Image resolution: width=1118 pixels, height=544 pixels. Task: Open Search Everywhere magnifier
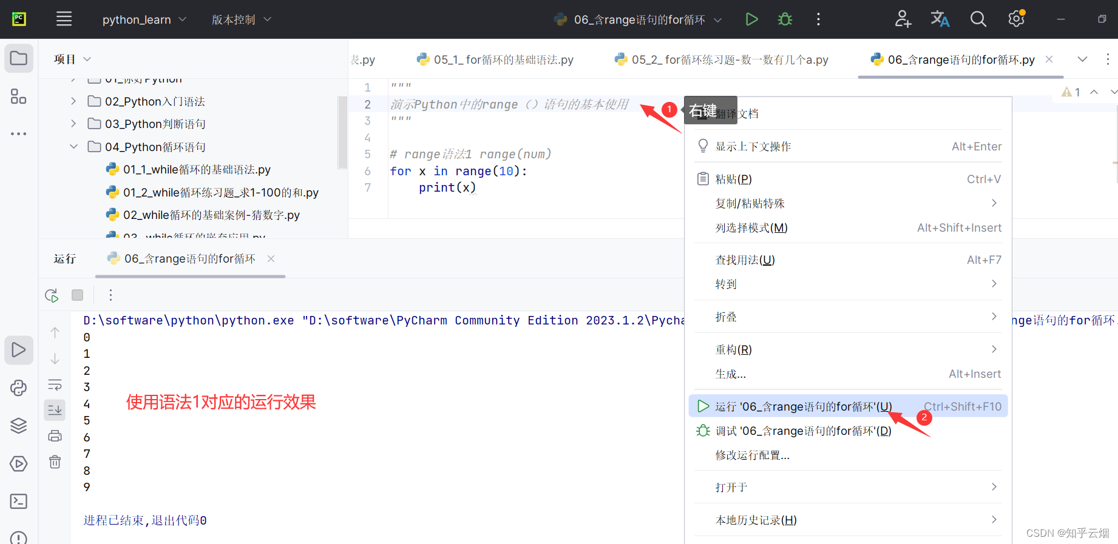978,19
